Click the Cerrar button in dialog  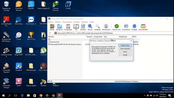(125, 52)
